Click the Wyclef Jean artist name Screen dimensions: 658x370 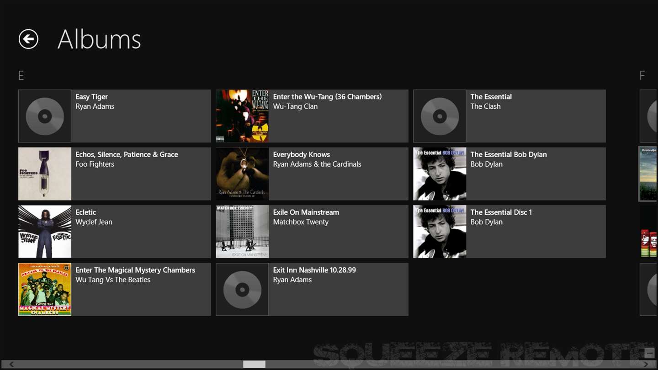[94, 222]
